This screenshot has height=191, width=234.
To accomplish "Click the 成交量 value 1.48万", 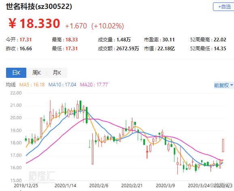I will pos(123,40).
